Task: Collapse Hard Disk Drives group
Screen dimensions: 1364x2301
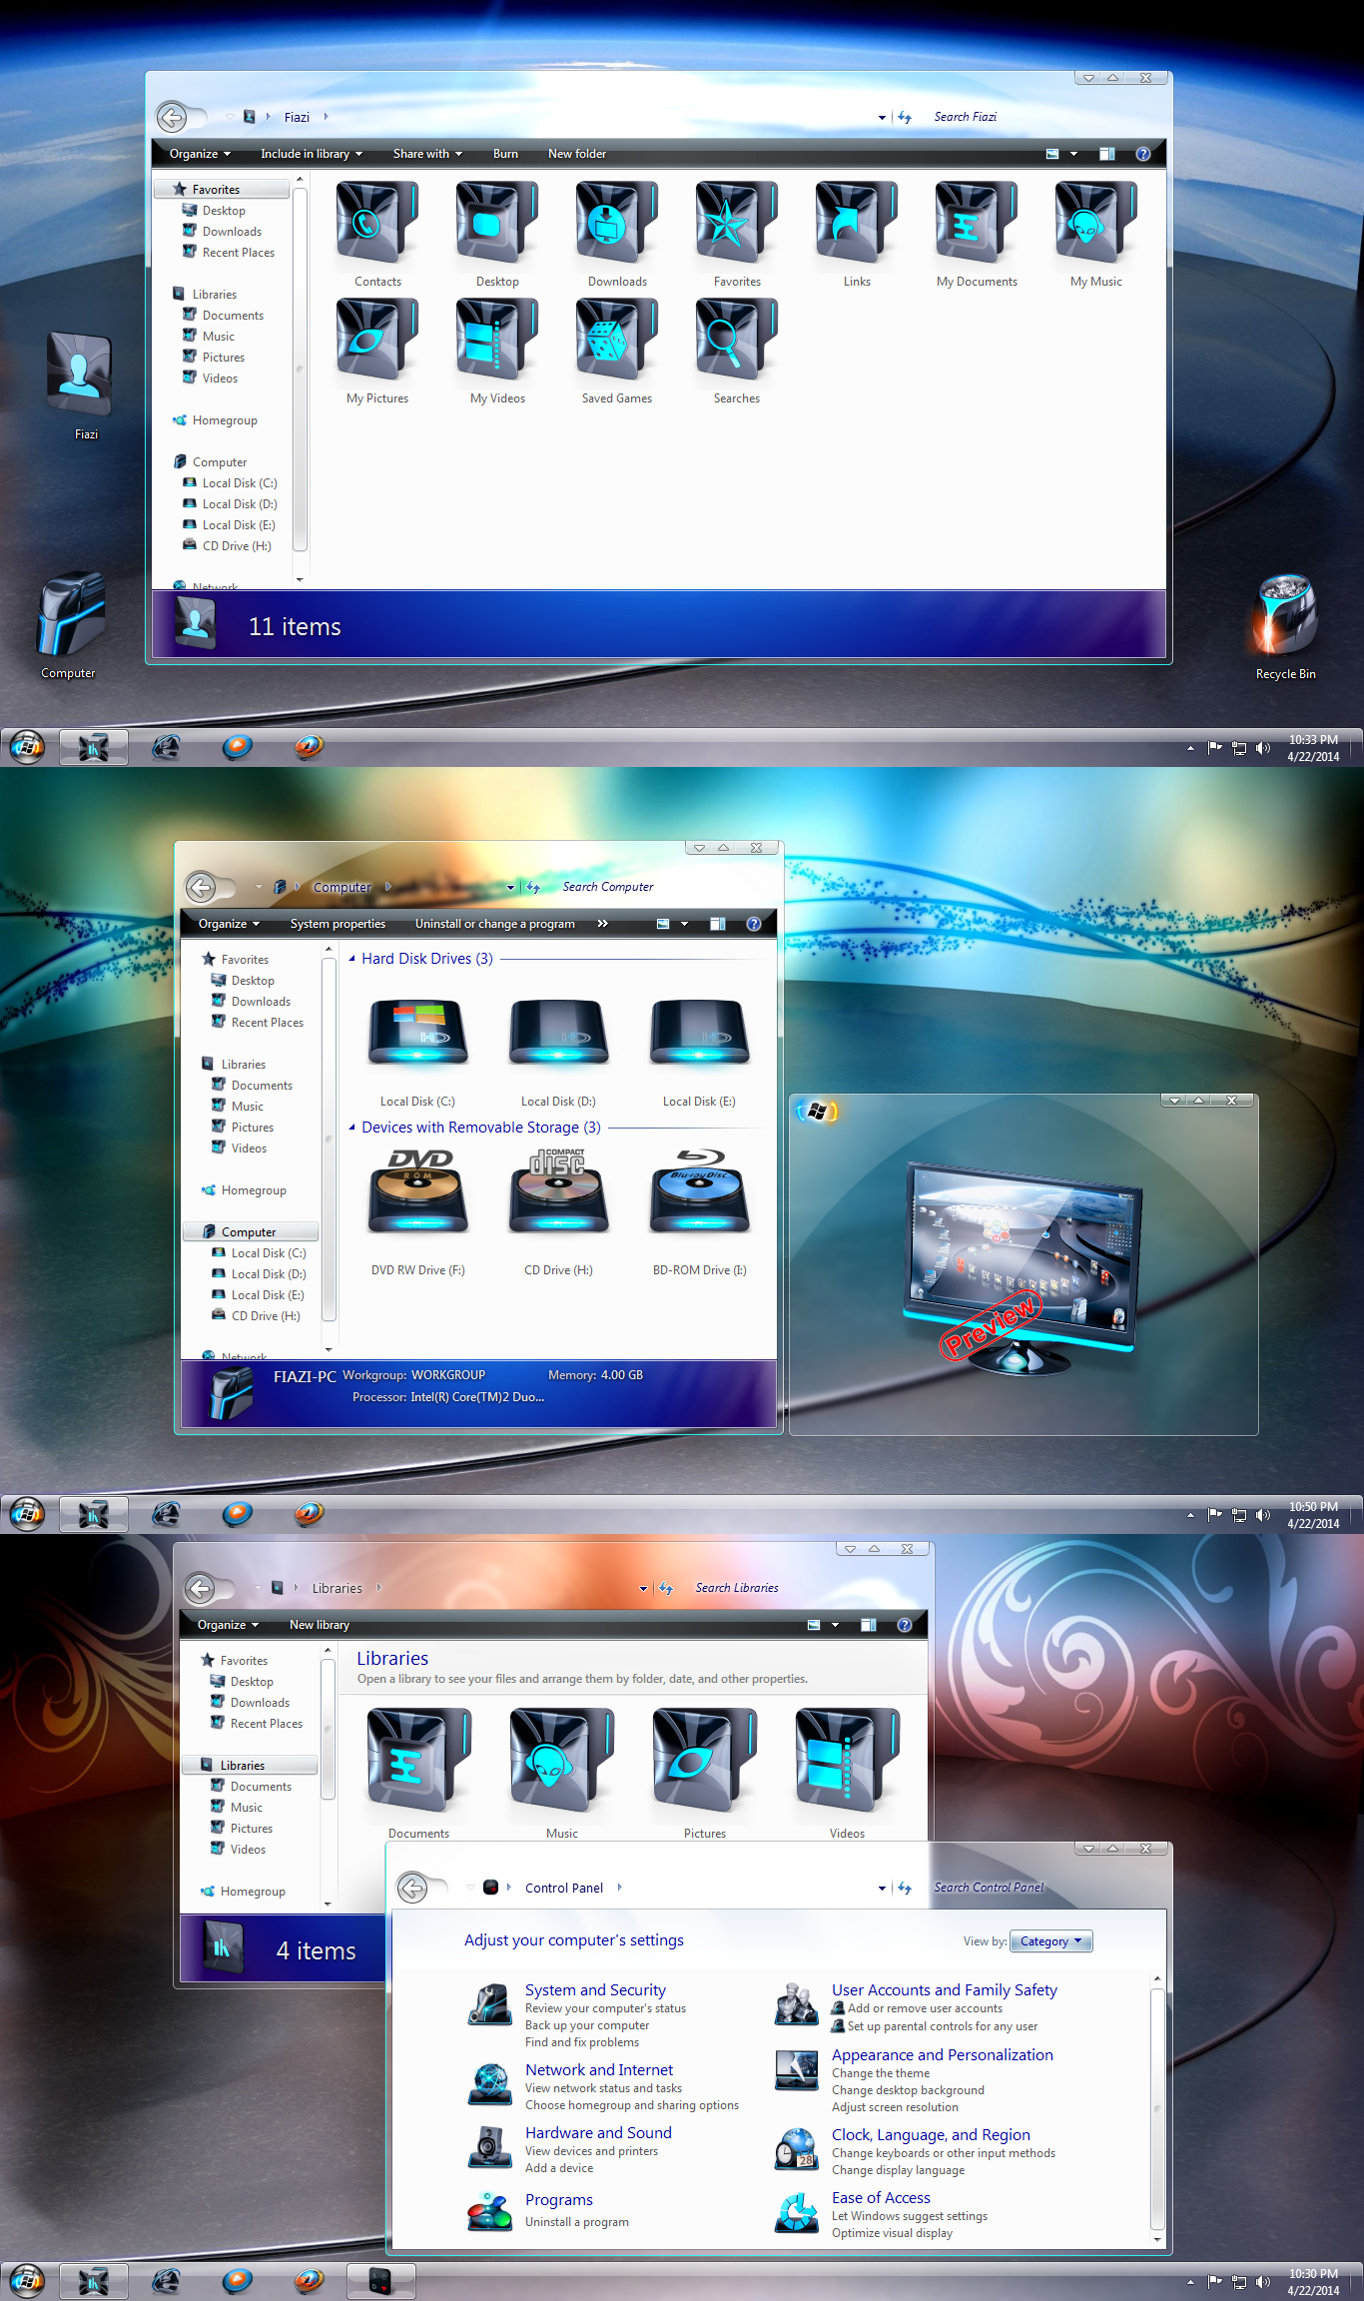Action: pos(351,959)
